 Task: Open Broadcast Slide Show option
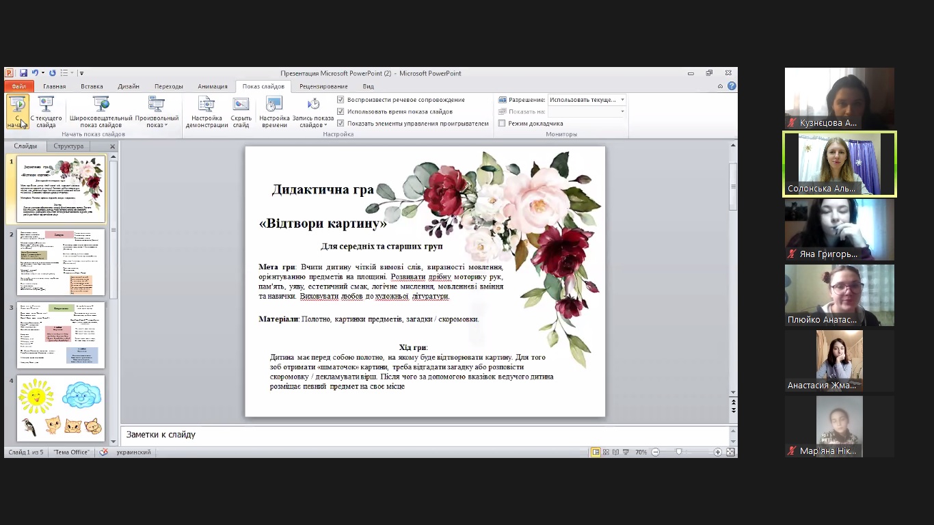point(101,111)
